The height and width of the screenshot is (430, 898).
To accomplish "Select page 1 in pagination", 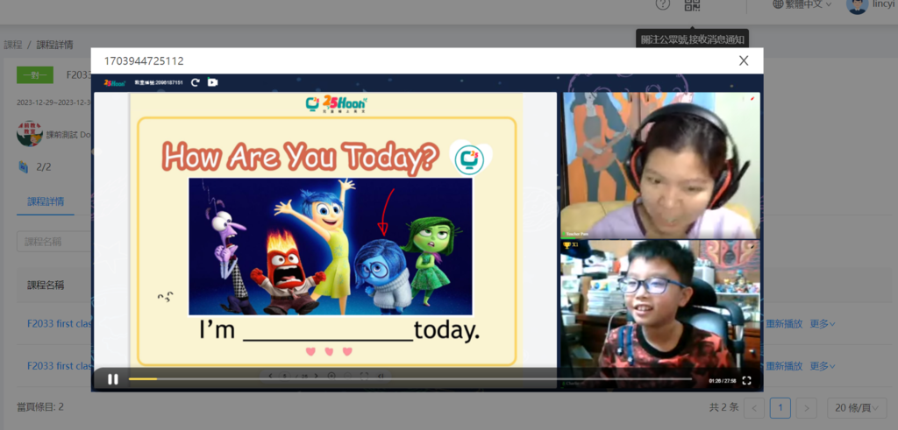I will (780, 408).
